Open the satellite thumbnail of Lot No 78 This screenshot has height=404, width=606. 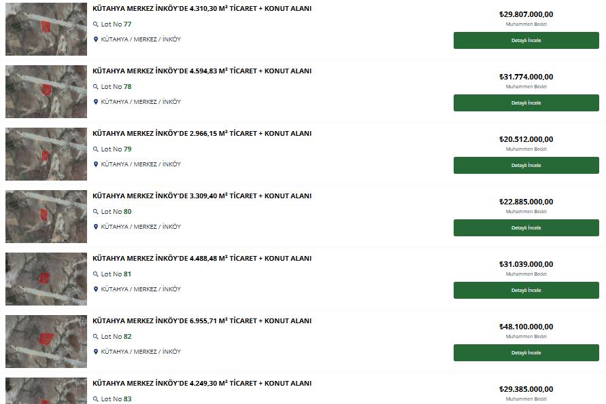[x=46, y=92]
